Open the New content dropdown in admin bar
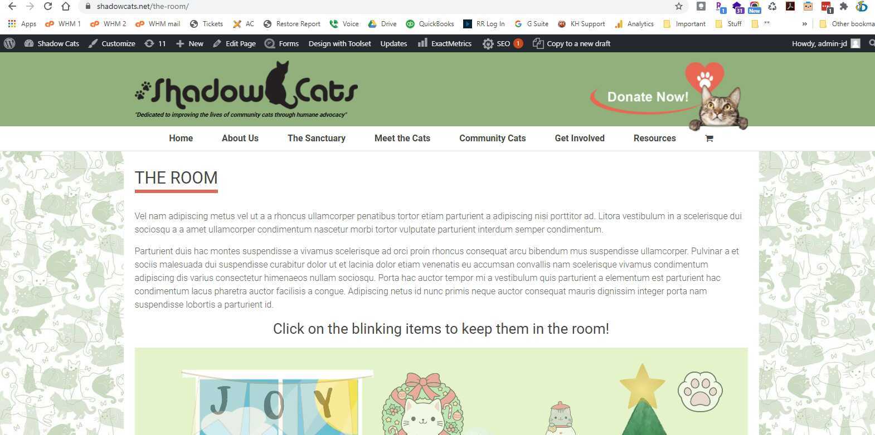This screenshot has height=435, width=875. tap(189, 43)
